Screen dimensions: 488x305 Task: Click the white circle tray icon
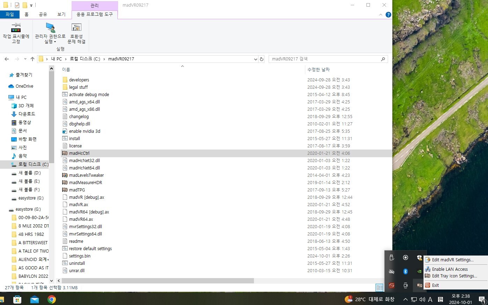(406, 258)
